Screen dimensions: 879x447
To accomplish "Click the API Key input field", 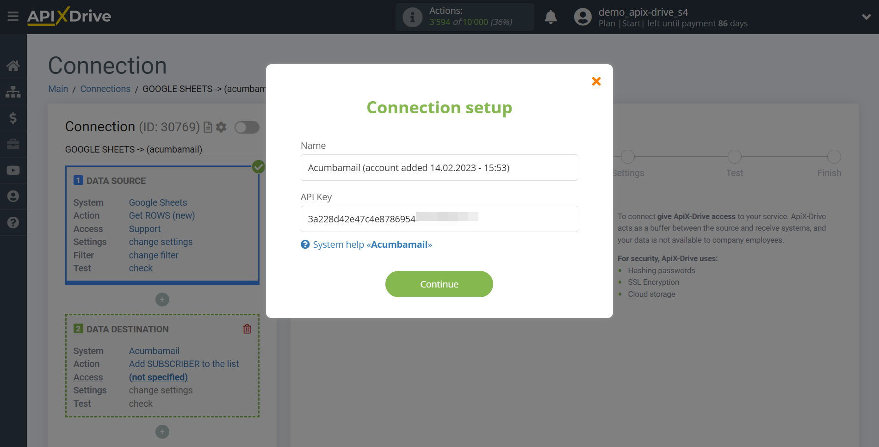I will 439,219.
